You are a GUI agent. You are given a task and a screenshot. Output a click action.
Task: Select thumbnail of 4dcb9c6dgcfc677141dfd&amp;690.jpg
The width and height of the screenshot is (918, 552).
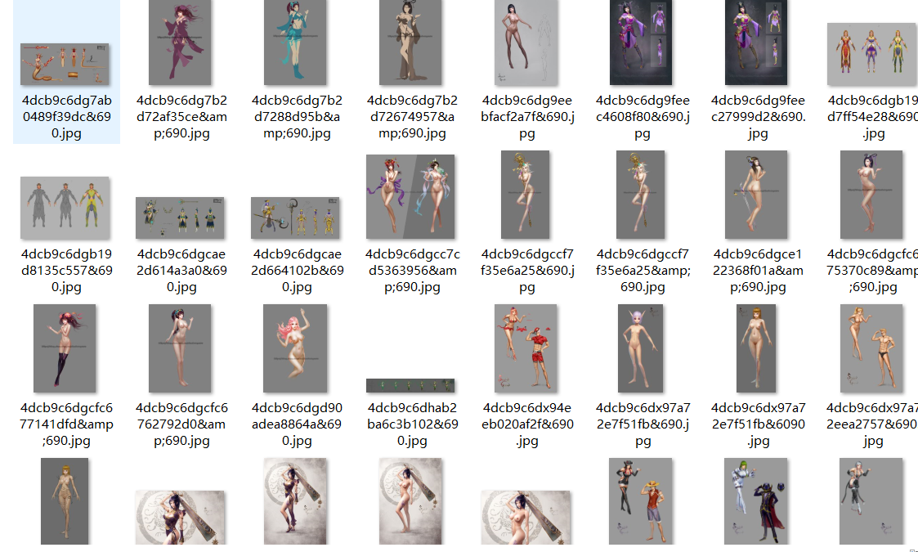[x=65, y=348]
